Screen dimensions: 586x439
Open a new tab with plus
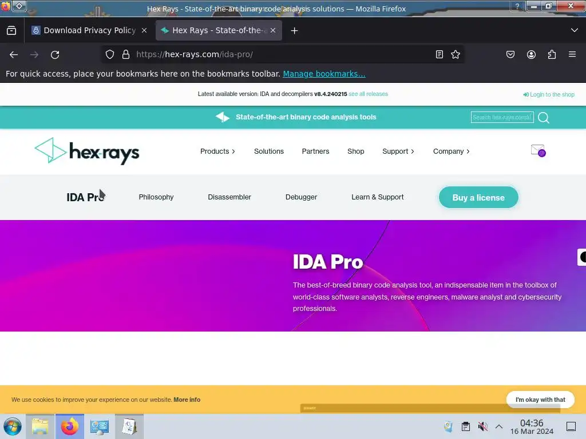(295, 31)
